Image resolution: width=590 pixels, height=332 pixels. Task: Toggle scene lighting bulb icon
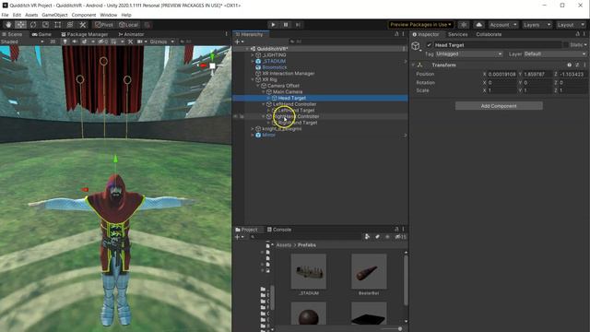pos(65,41)
